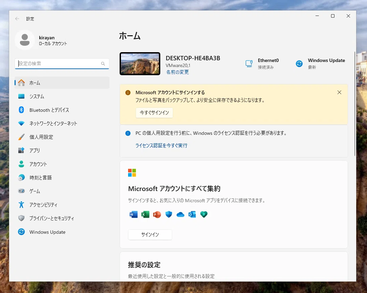Image resolution: width=367 pixels, height=293 pixels.
Task: Click ライセンス認証を今すぐ実行 link
Action: click(x=162, y=146)
